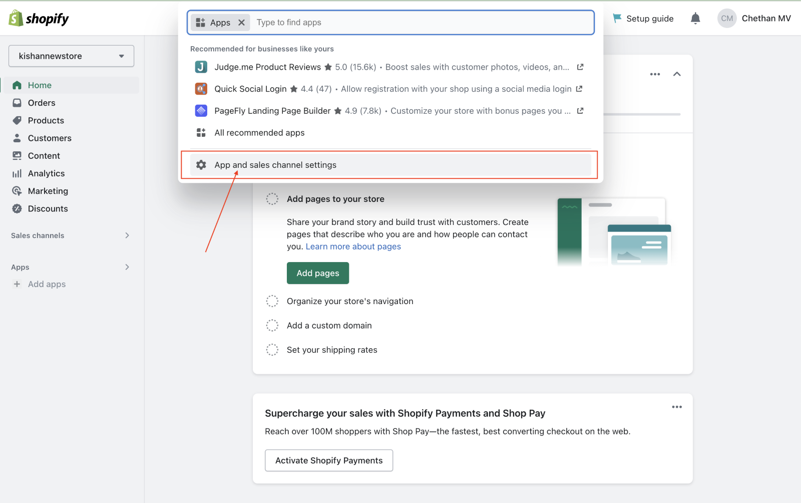
Task: Open Chethan MV account menu
Action: coord(766,19)
